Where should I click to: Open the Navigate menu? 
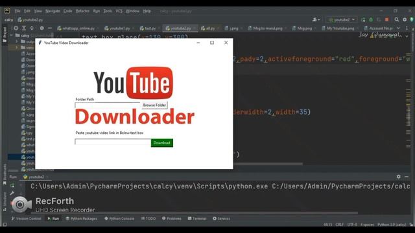pos(53,11)
